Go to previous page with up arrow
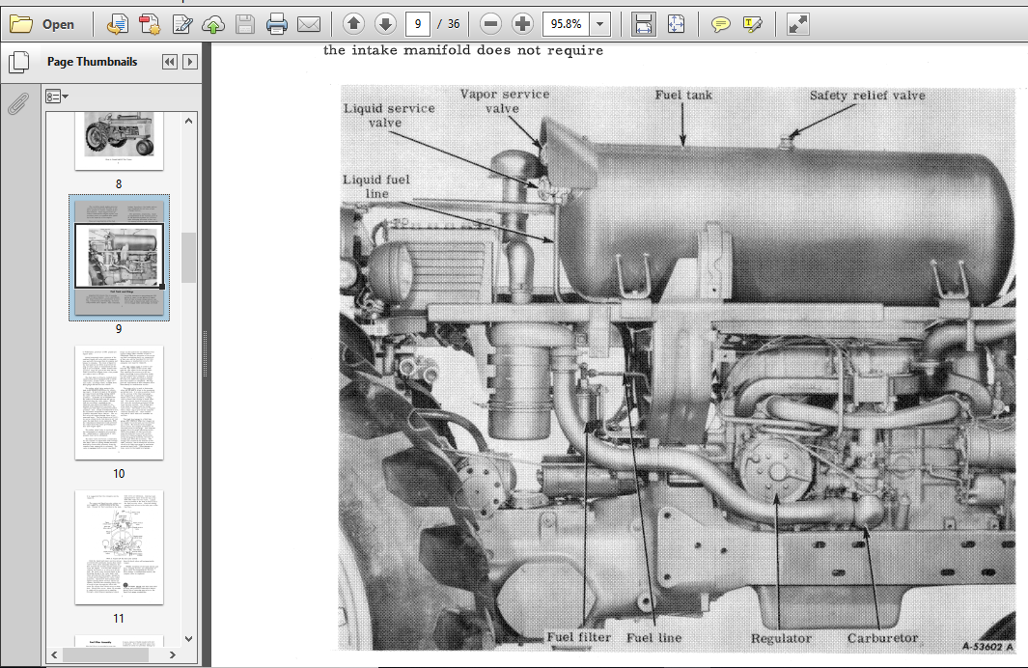This screenshot has width=1028, height=668. (353, 24)
